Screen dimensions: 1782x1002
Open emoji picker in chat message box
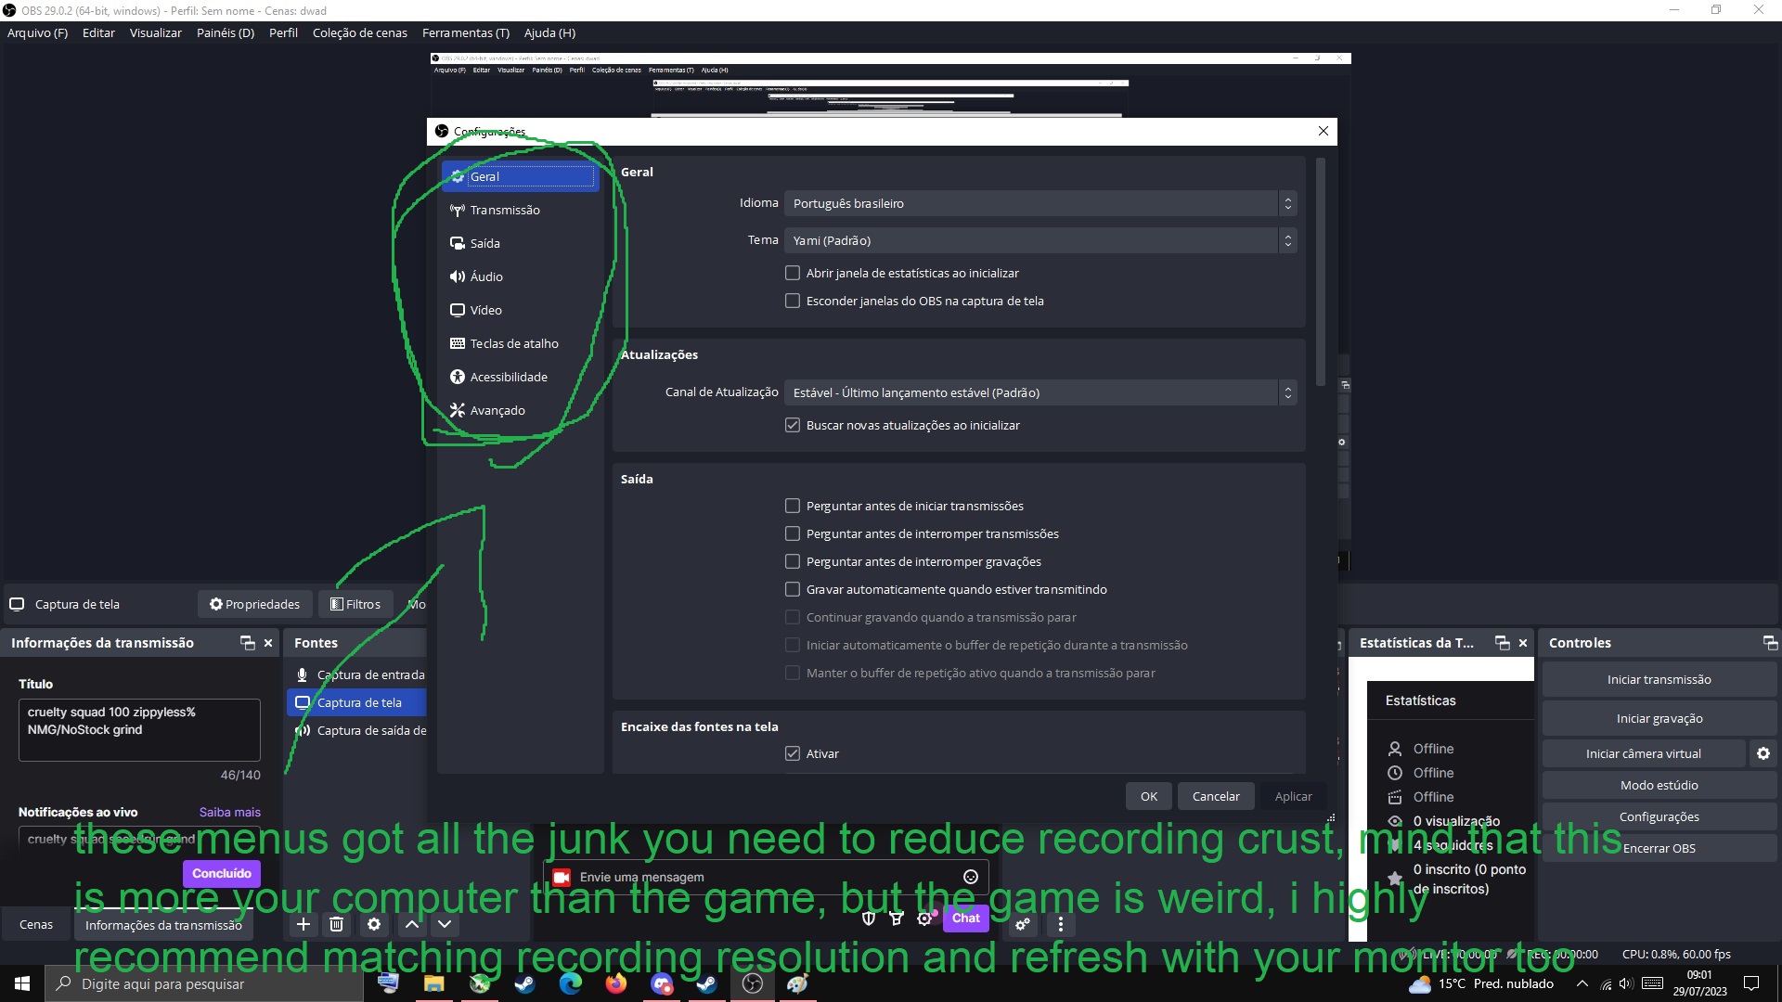click(971, 877)
